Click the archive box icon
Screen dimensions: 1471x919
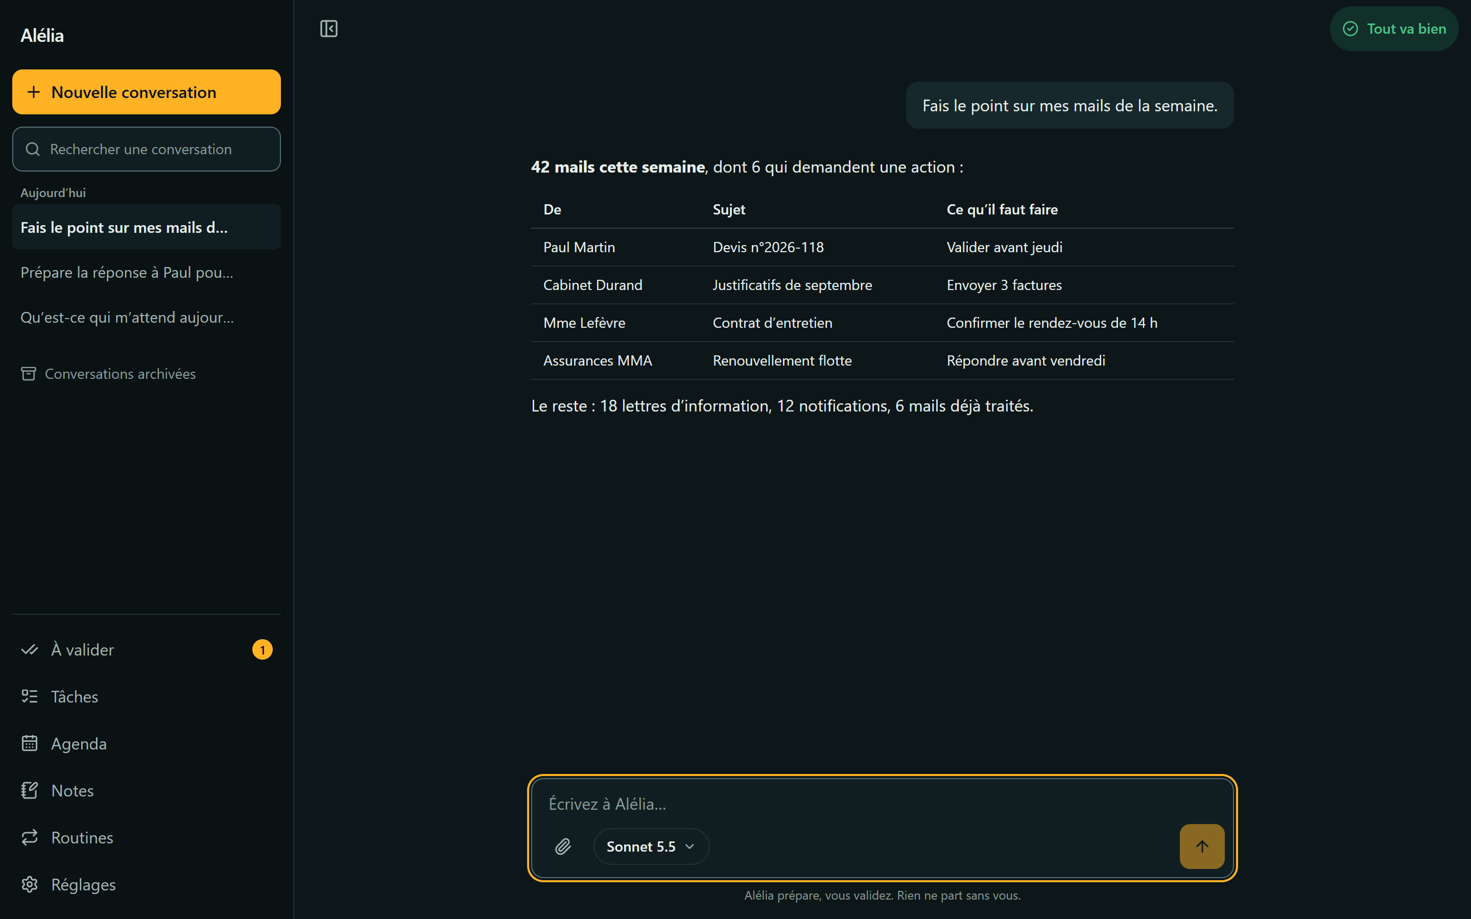tap(29, 374)
